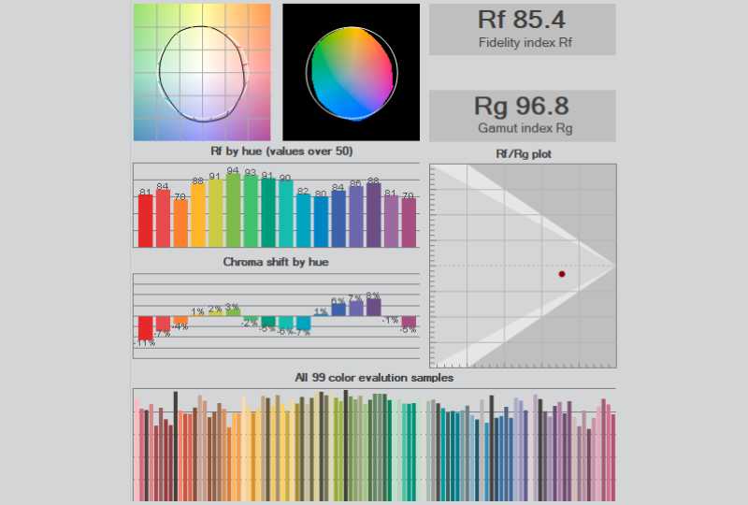Viewport: 748px width, 505px height.
Task: Click the 'Rf/Rg plot' title label
Action: point(522,152)
